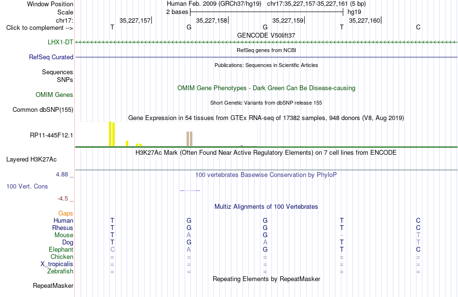Click the LHX1-DT gene track label
The width and height of the screenshot is (458, 297).
point(60,42)
